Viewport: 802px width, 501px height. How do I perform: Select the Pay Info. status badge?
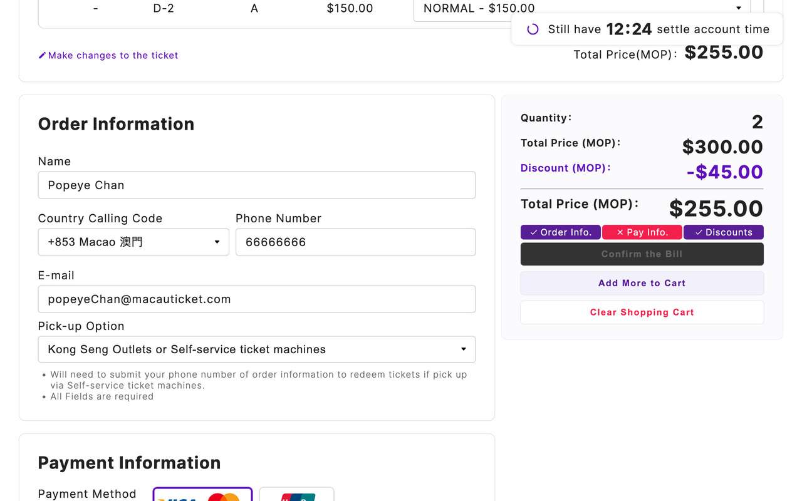point(642,232)
